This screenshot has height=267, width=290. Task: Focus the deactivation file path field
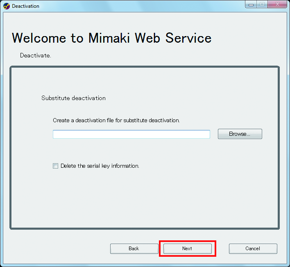(131, 134)
